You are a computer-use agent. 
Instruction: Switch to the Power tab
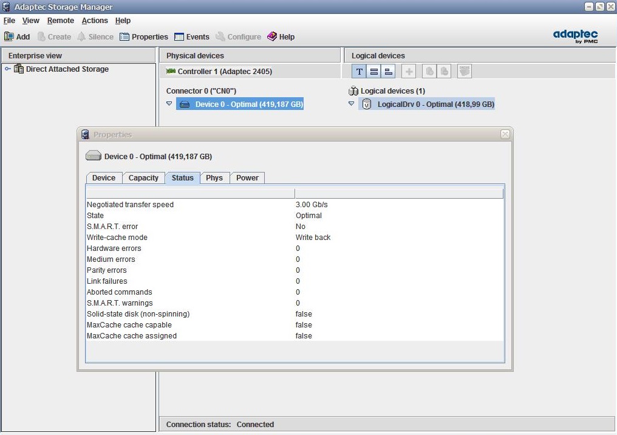(x=248, y=178)
